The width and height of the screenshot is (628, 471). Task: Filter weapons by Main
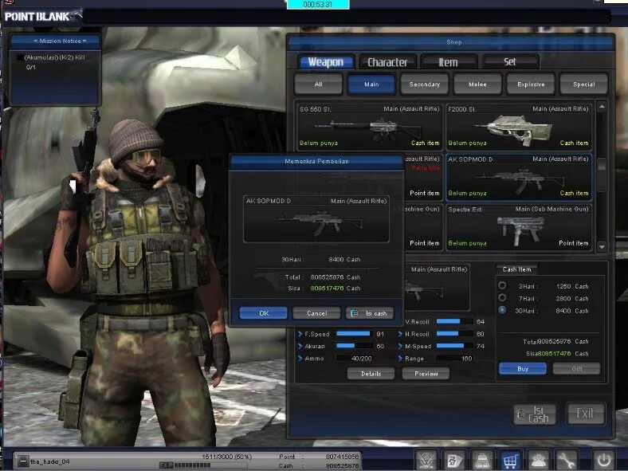(x=371, y=84)
